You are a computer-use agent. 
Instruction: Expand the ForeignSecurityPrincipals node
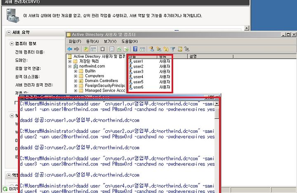(75, 86)
